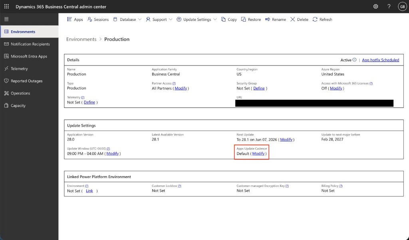Click the Copy toolbar label

tap(232, 20)
